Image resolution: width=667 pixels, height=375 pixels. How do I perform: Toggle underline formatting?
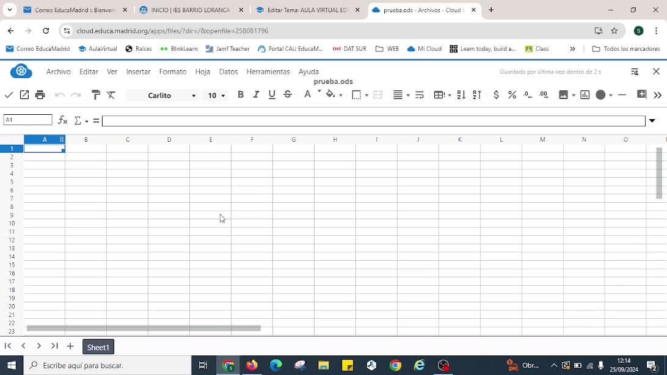pos(272,95)
